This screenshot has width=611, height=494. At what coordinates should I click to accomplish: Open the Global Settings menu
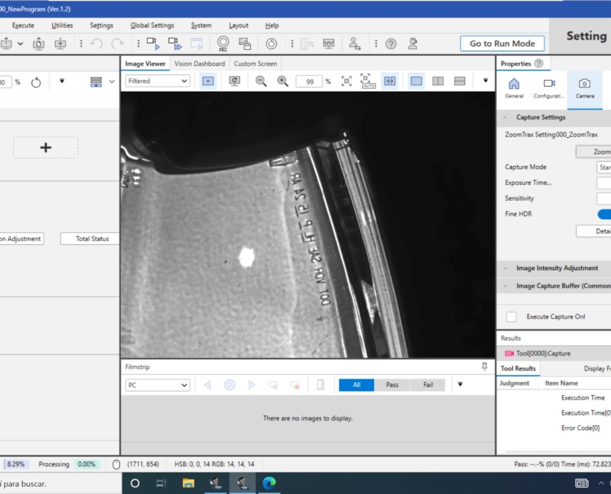coord(152,25)
